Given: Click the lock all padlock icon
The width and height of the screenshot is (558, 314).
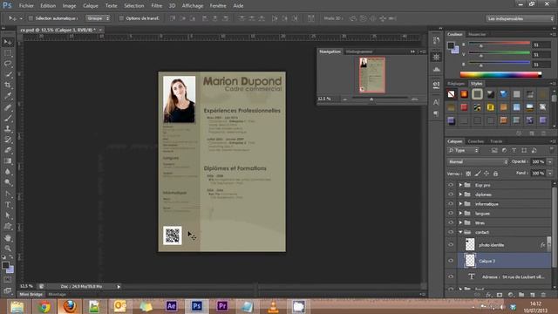Looking at the screenshot, I should 496,174.
